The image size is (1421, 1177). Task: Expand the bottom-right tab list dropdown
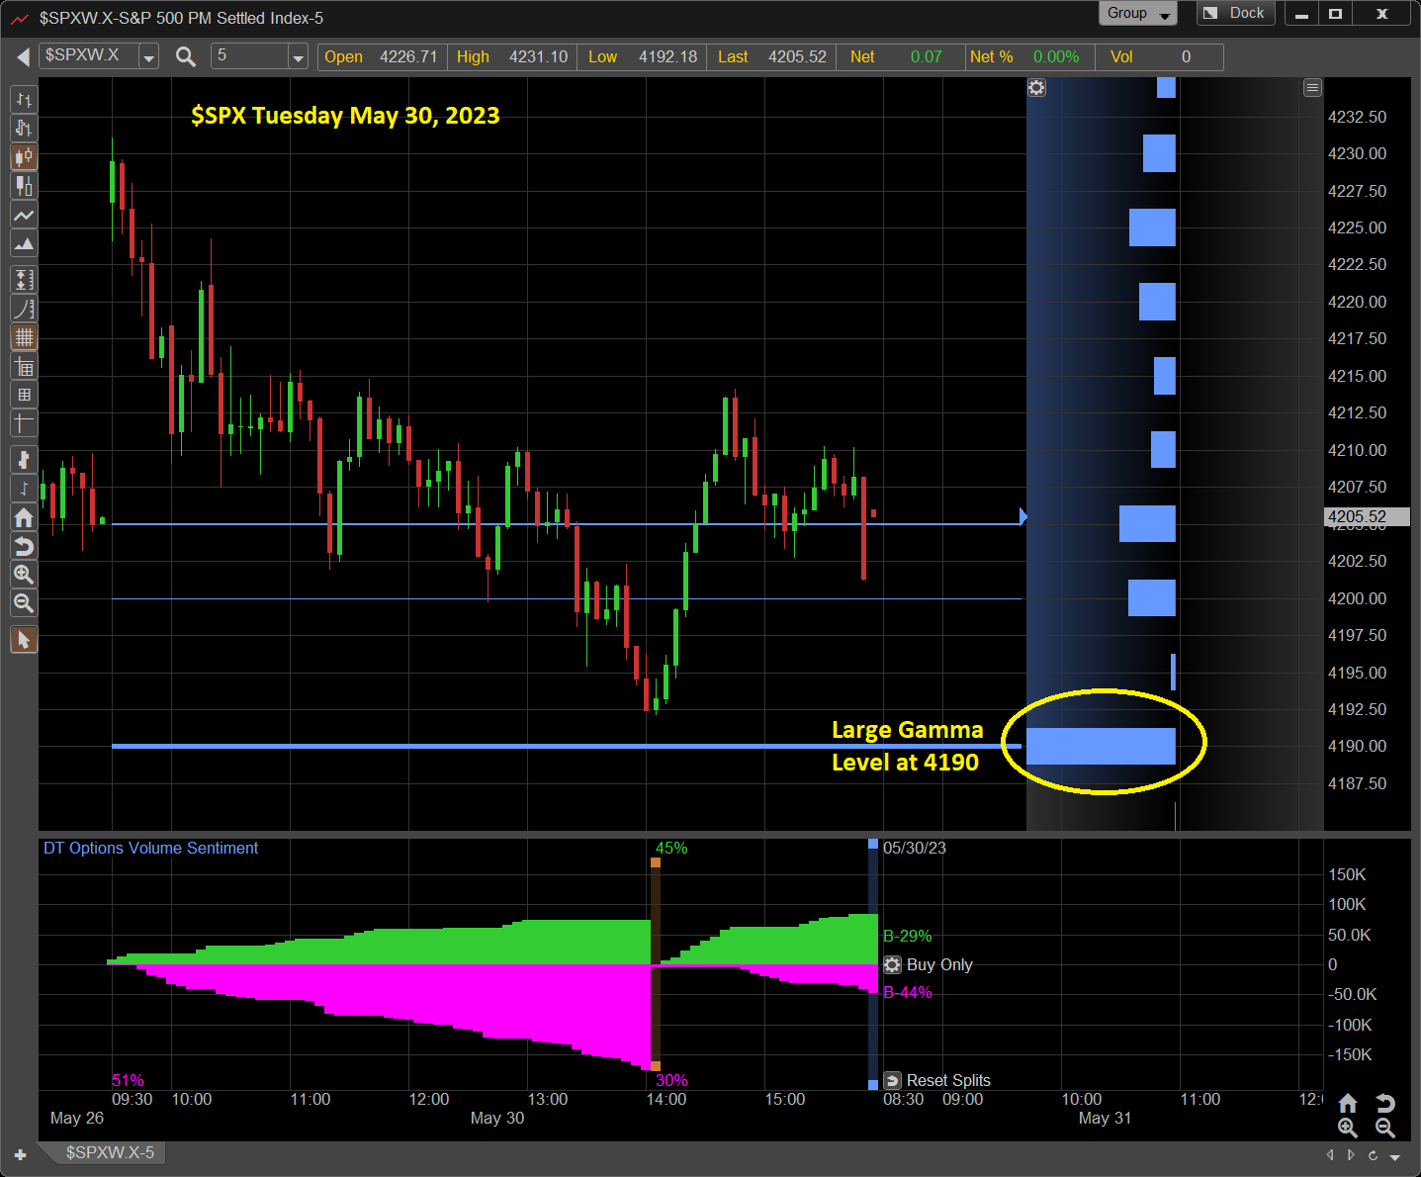(1395, 1156)
